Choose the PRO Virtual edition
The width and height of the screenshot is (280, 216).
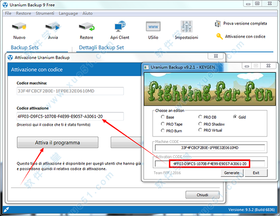pos(200,130)
